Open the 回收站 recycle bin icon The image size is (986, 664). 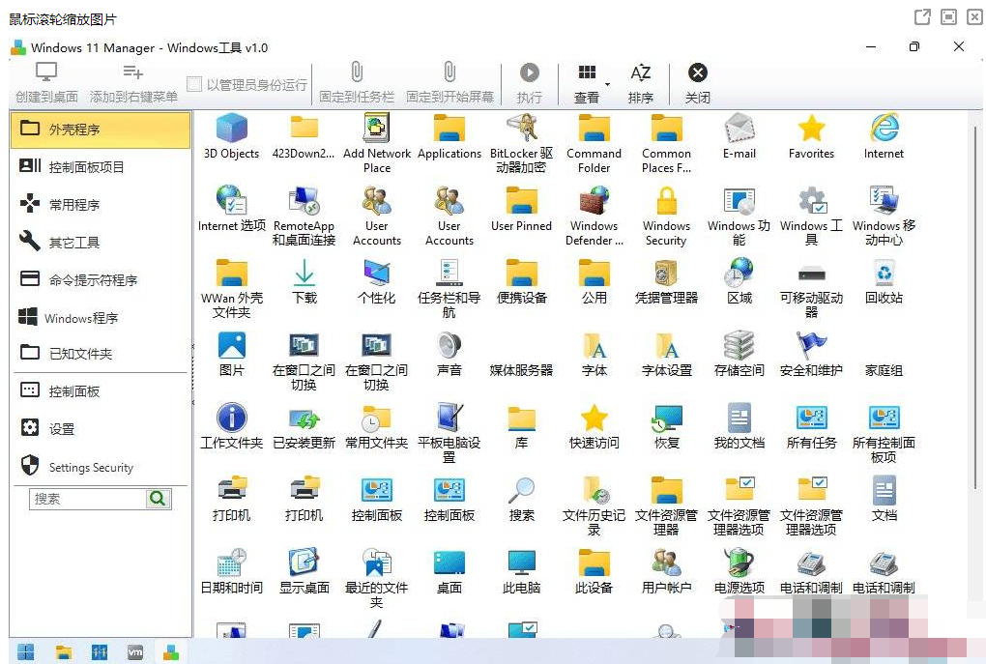click(884, 281)
